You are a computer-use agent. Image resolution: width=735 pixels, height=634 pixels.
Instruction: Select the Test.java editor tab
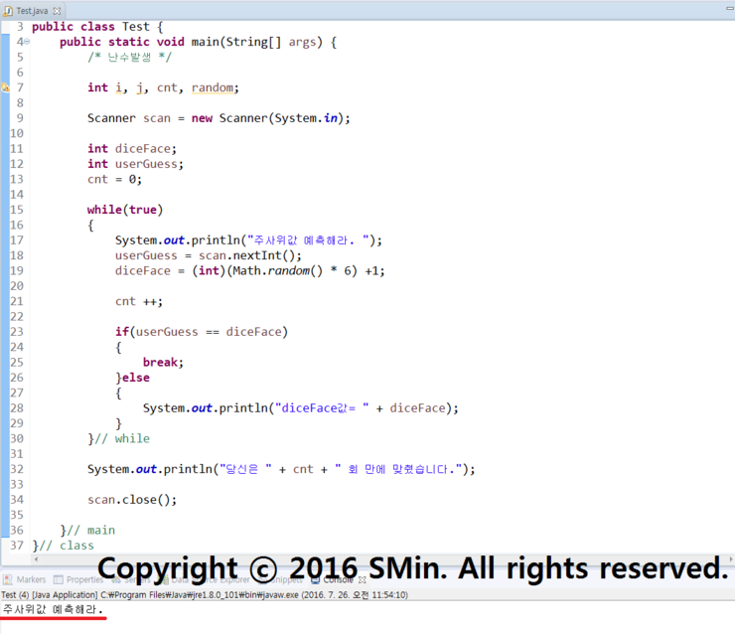pyautogui.click(x=32, y=10)
